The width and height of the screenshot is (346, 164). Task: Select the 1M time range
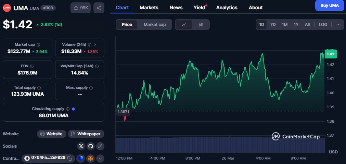[x=285, y=25]
